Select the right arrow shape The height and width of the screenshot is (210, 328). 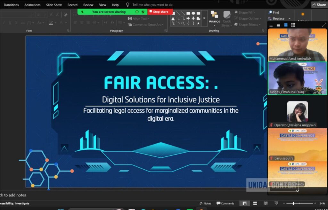point(188,19)
